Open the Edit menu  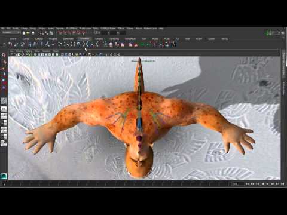click(x=8, y=29)
